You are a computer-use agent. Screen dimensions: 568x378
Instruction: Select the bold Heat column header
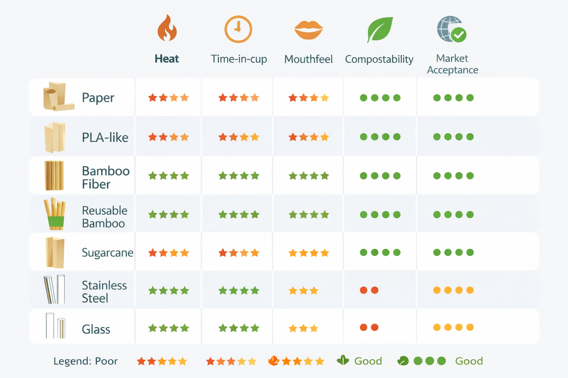[167, 59]
